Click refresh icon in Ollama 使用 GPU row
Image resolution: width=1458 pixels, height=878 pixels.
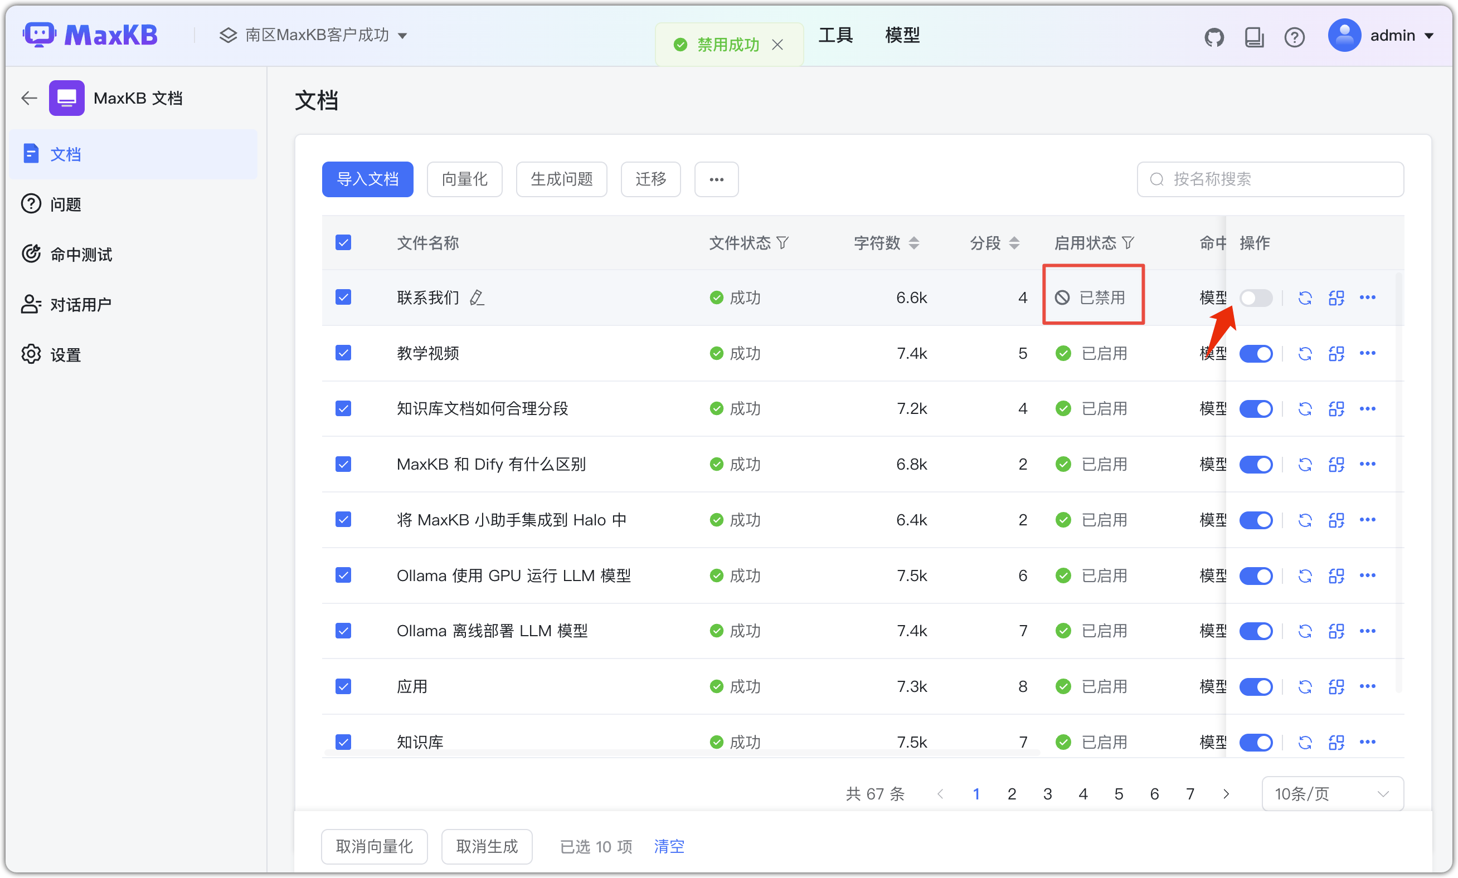click(x=1305, y=575)
